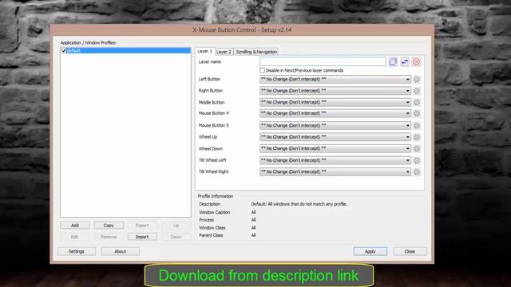511x287 pixels.
Task: Click the swap layers arrows icon
Action: tap(405, 62)
